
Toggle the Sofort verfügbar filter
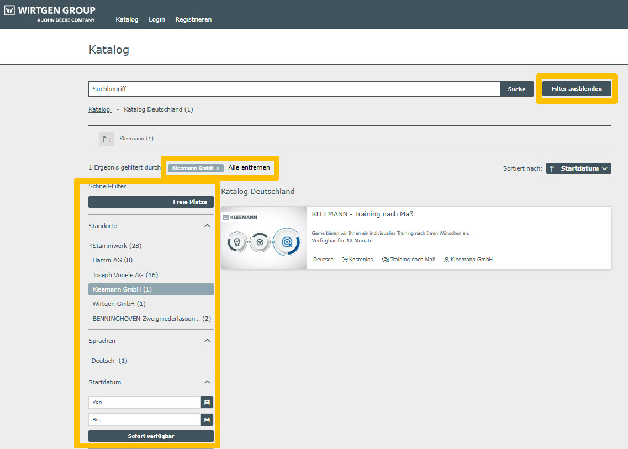pyautogui.click(x=151, y=436)
